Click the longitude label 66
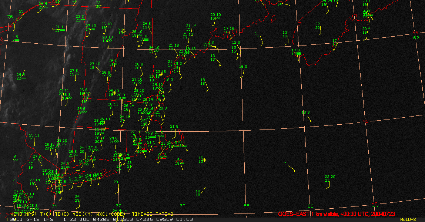 pos(310,206)
